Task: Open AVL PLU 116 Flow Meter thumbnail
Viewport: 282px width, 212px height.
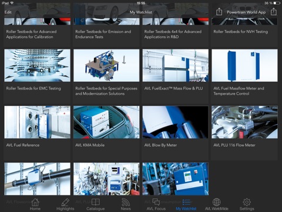Action: click(x=244, y=122)
